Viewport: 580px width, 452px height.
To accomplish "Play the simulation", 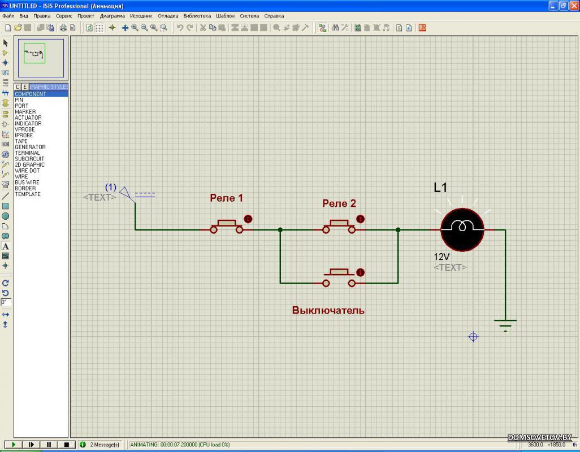I will click(14, 445).
